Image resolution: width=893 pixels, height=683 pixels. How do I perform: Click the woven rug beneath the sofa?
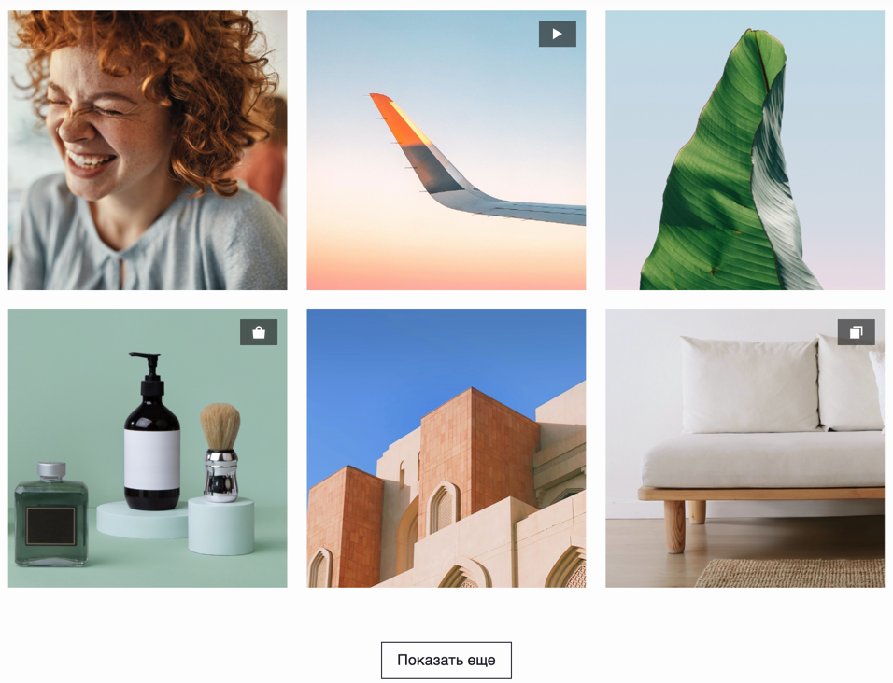point(790,573)
